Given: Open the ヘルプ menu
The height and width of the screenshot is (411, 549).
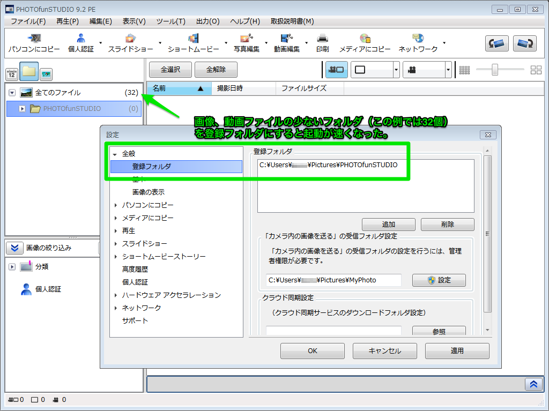Looking at the screenshot, I should 244,21.
